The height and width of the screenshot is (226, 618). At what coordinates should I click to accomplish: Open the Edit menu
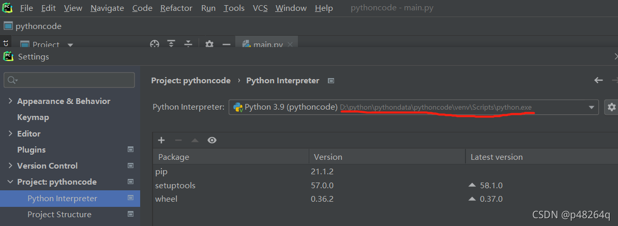click(49, 8)
